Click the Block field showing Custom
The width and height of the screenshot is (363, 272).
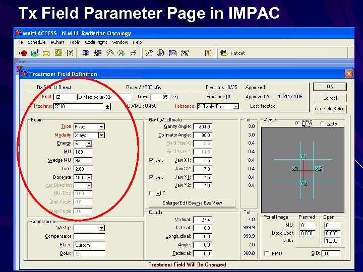pos(89,245)
